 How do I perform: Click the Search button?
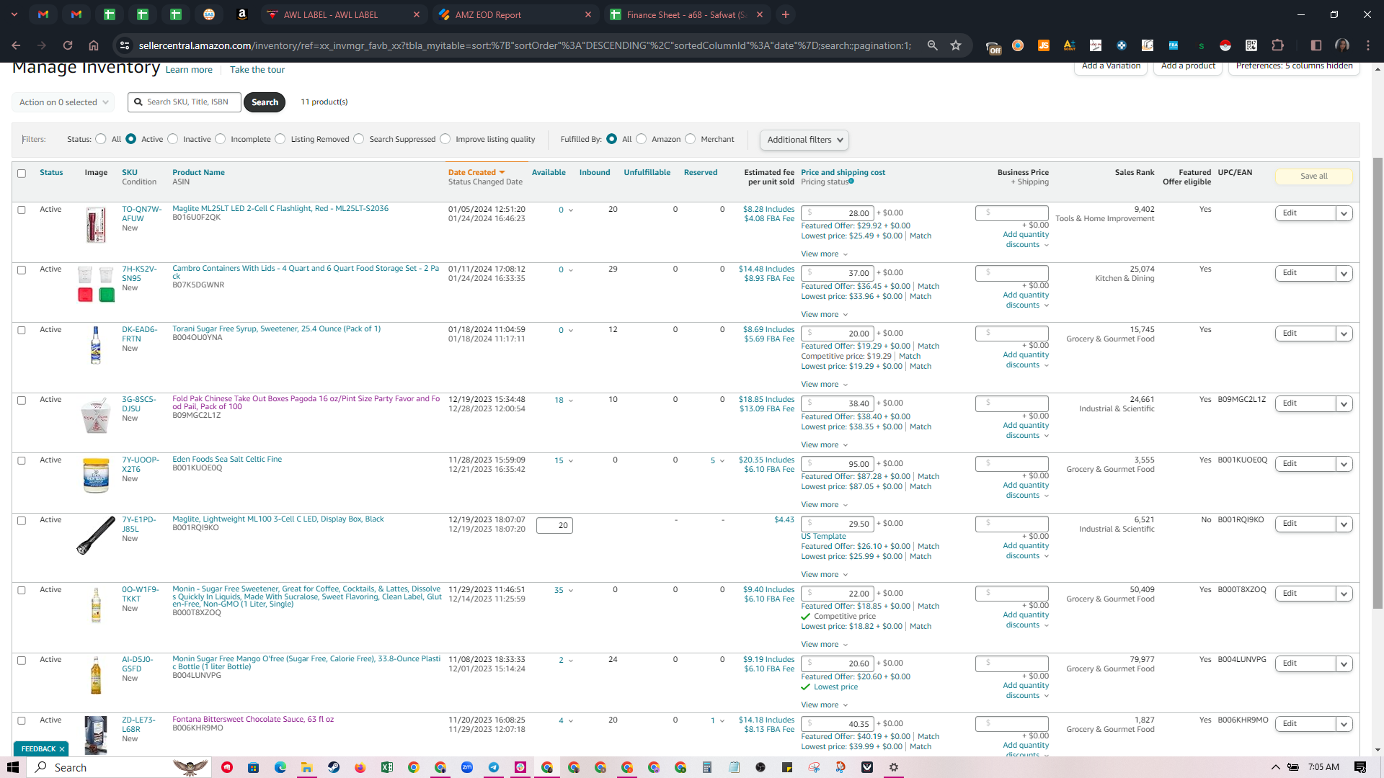(265, 102)
